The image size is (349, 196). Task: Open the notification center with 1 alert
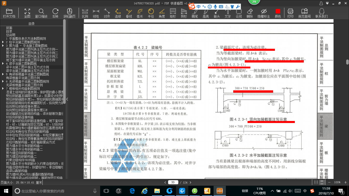pos(341,191)
